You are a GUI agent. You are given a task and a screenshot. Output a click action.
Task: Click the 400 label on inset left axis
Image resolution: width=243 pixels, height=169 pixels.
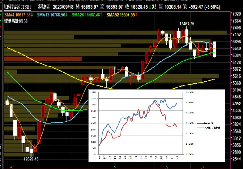click(93, 105)
